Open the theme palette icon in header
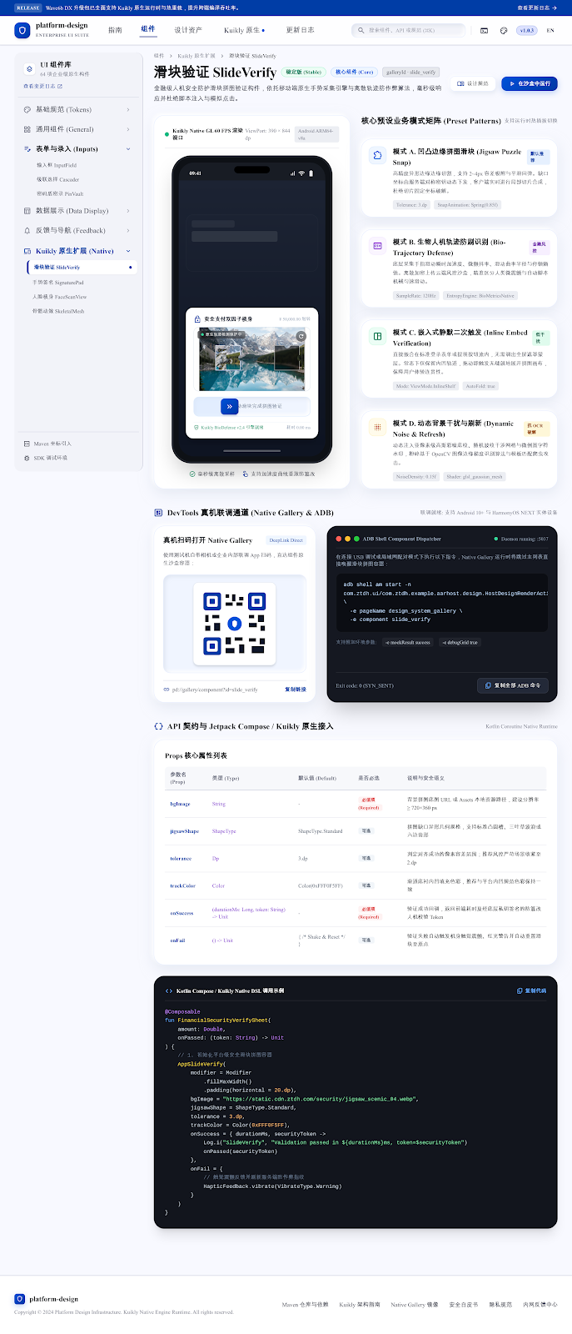This screenshot has width=572, height=1334. click(504, 30)
